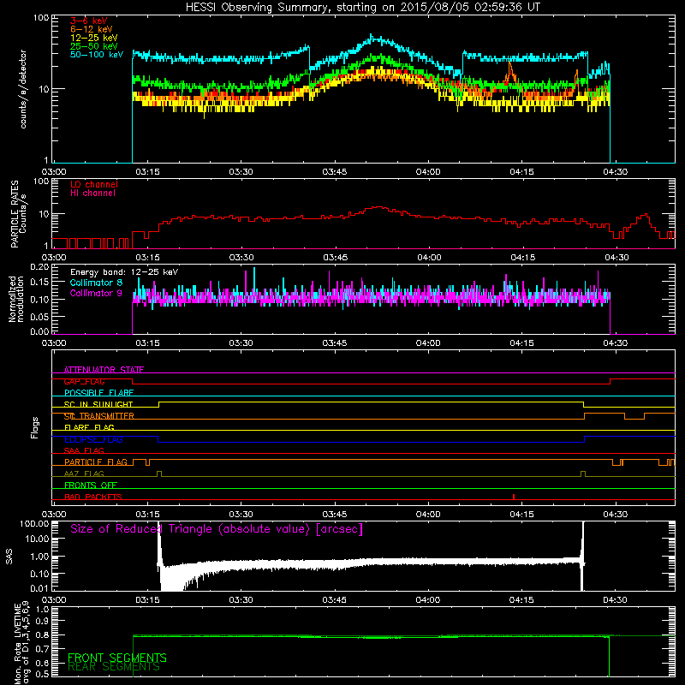Select the POSSIBLE_FLARE flag label
685x685 pixels.
[98, 393]
